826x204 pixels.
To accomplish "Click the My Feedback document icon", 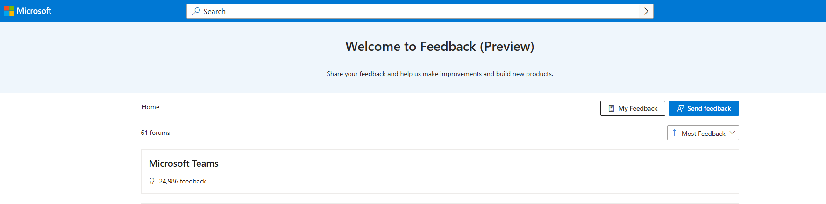I will [611, 108].
